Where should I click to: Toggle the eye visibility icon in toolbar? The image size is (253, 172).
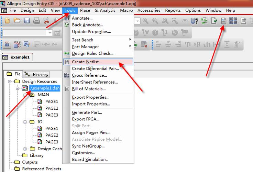pyautogui.click(x=185, y=21)
